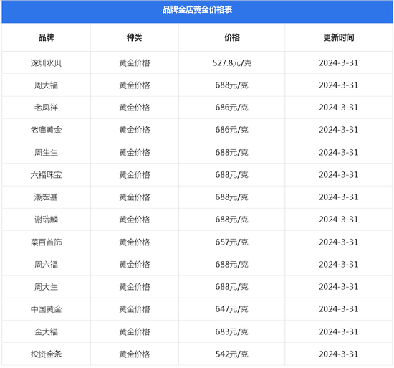
Task: Click 周大生's 688元/克 price
Action: click(232, 287)
